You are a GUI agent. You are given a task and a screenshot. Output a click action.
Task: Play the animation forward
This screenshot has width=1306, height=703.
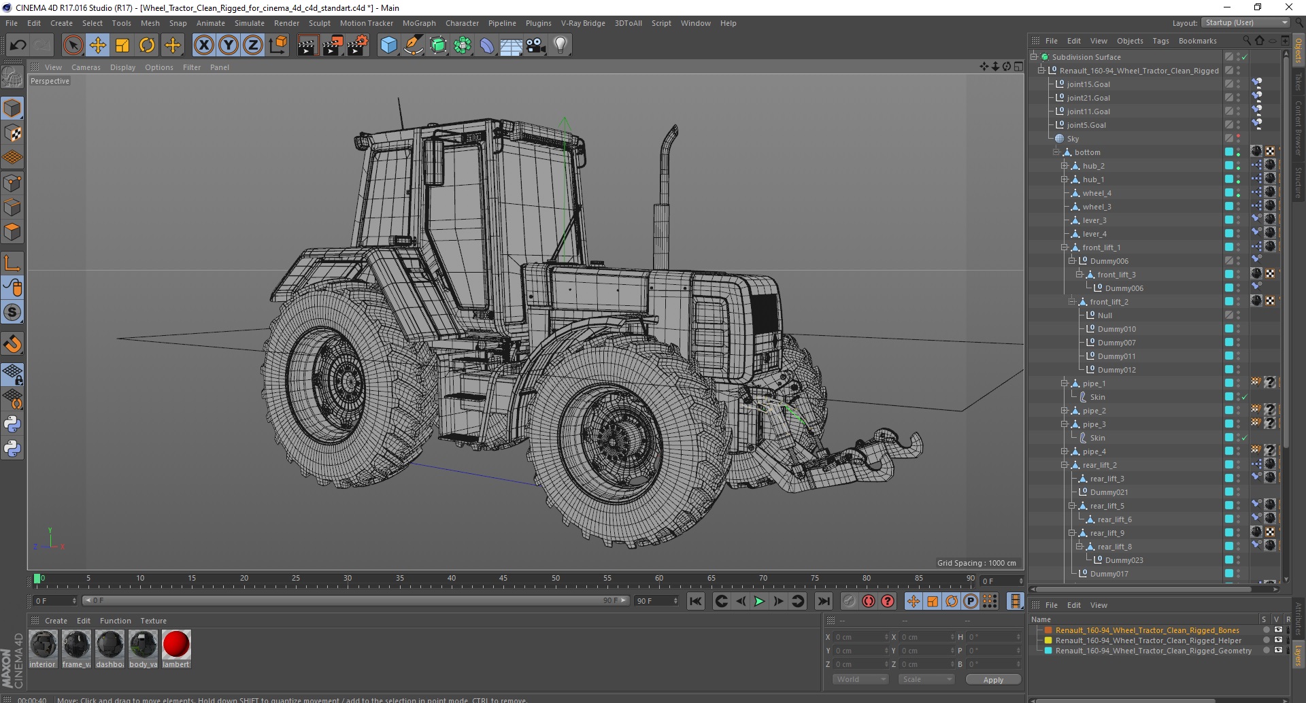point(759,601)
